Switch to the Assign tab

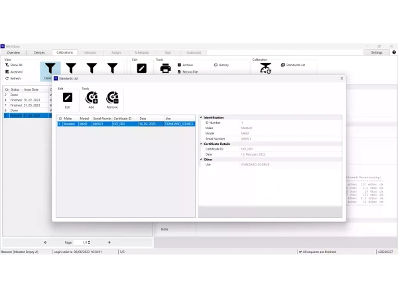tap(116, 52)
